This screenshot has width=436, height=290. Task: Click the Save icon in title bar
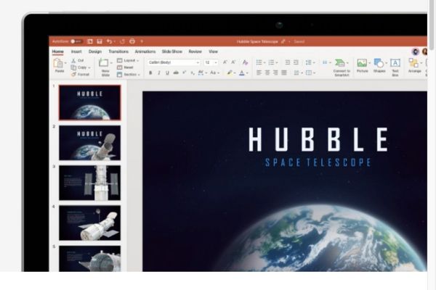100,41
